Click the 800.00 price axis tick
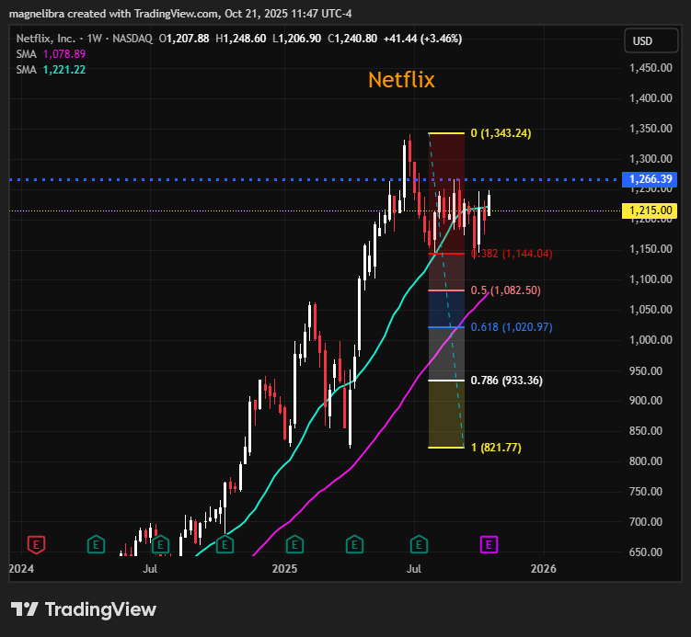The height and width of the screenshot is (637, 691). point(646,461)
